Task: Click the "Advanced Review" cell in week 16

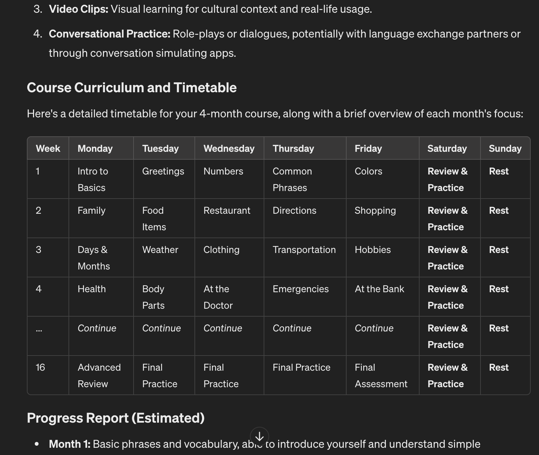Action: (99, 375)
